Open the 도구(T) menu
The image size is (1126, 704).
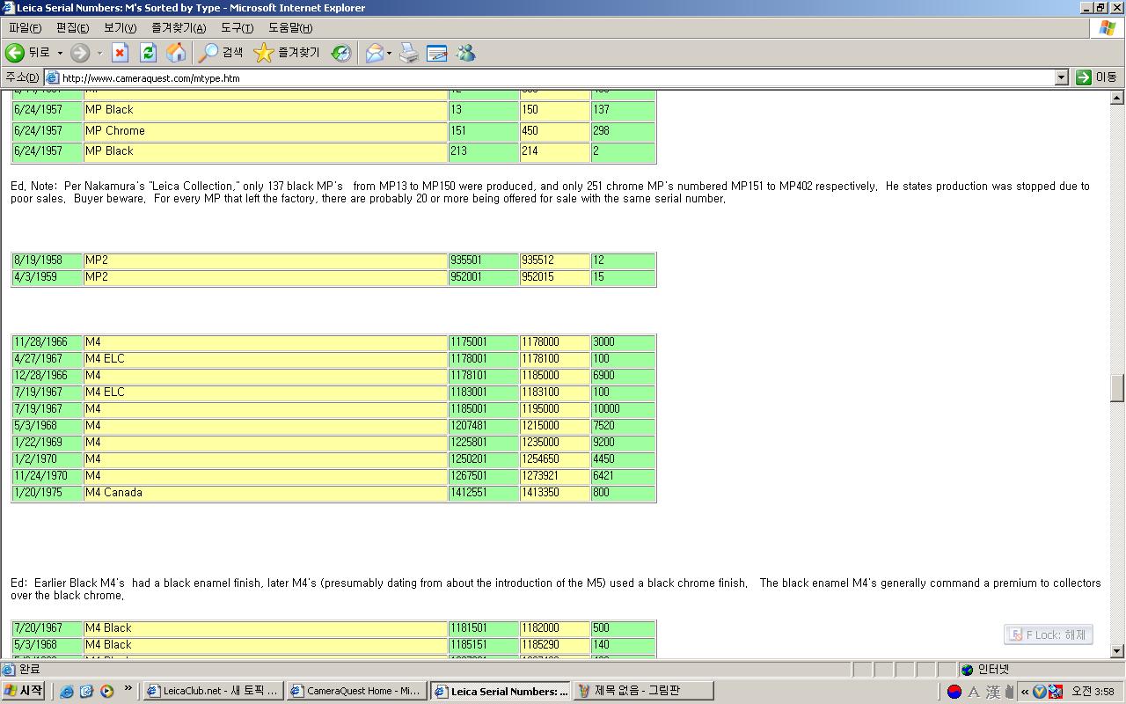237,28
